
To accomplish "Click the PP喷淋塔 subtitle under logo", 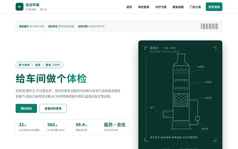I will 36,9.
